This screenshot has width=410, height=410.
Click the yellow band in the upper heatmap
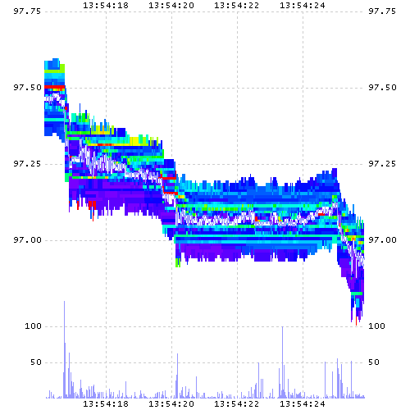(x=134, y=141)
